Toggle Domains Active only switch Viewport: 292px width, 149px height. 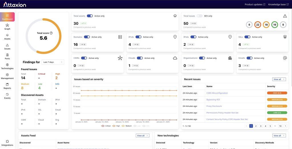87,37
